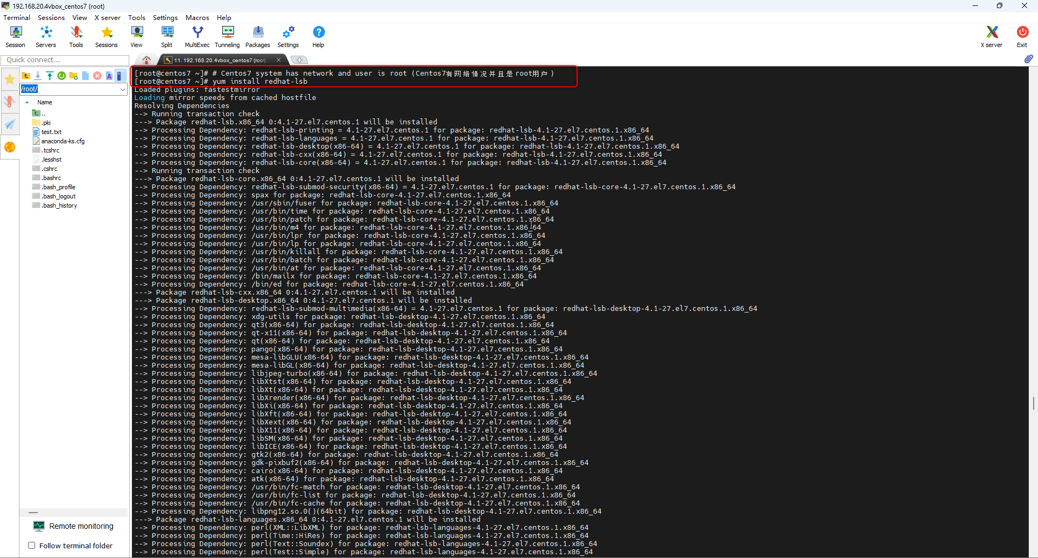Click 'yum install redhat-lsb' command text
The height and width of the screenshot is (558, 1038).
click(260, 82)
